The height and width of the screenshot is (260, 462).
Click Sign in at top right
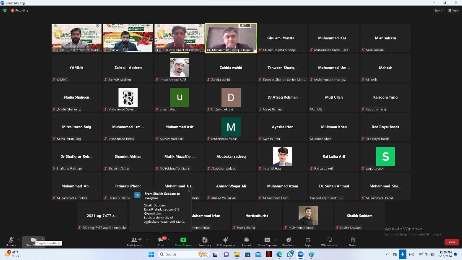[x=439, y=10]
